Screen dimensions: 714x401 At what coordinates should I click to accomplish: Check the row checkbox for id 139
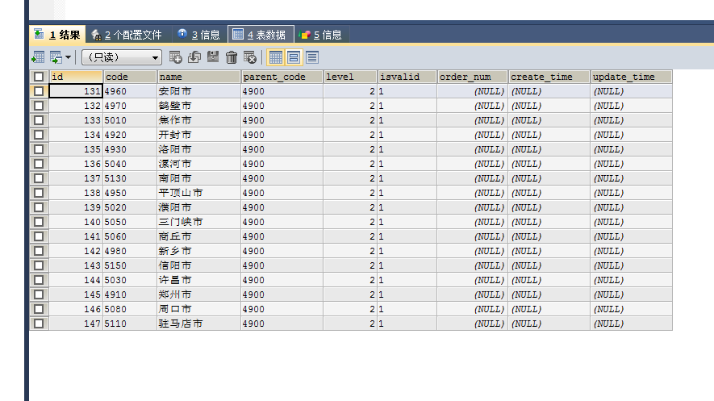point(39,207)
